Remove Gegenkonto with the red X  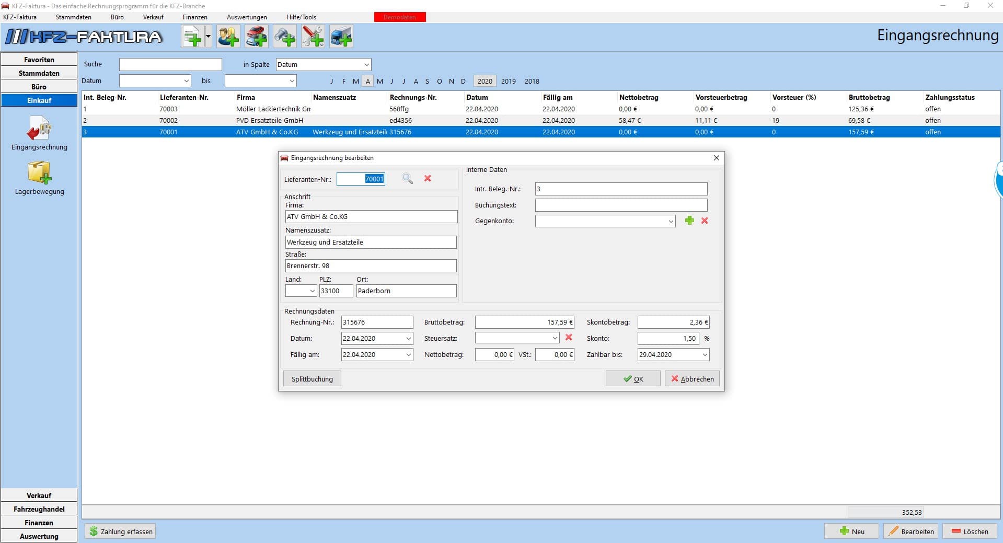click(x=705, y=221)
